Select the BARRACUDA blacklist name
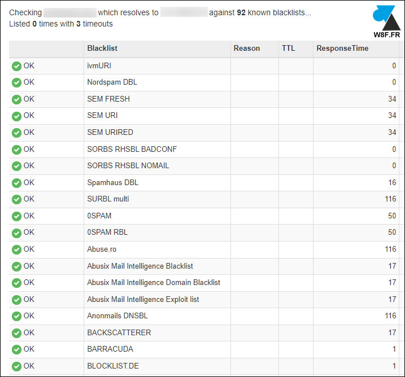 110,349
